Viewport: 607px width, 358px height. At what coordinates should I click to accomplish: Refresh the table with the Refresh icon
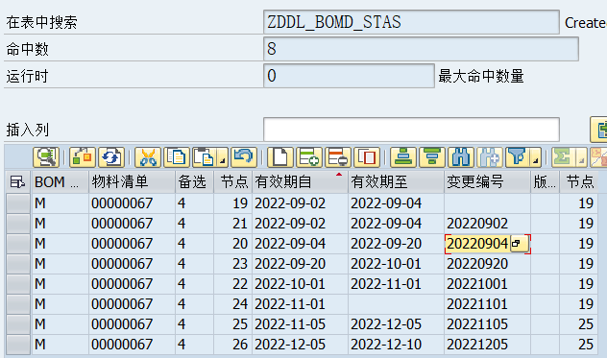pyautogui.click(x=111, y=157)
